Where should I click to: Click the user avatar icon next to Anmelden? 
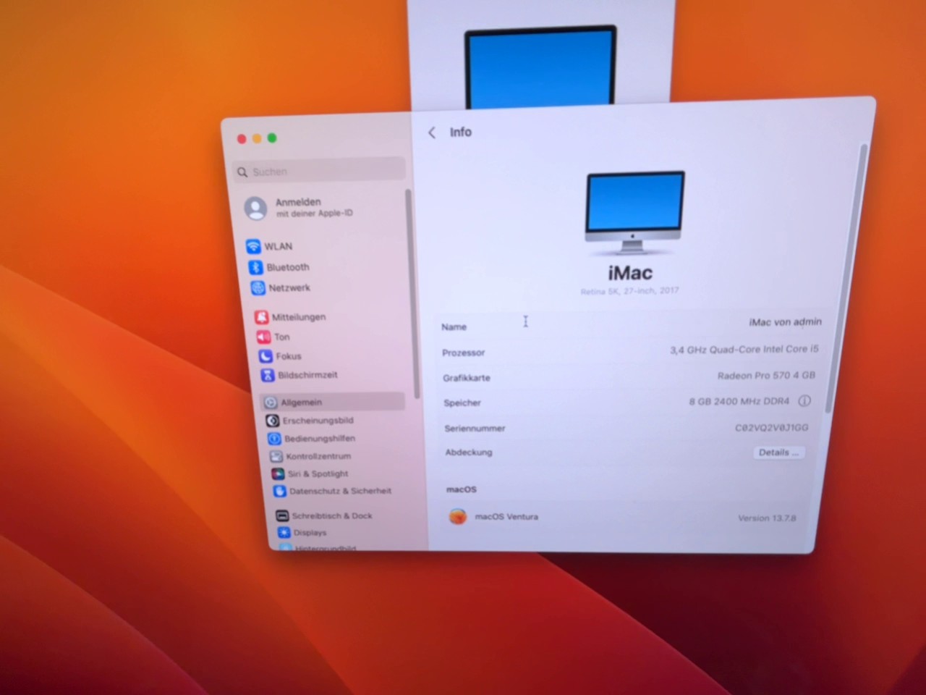255,208
